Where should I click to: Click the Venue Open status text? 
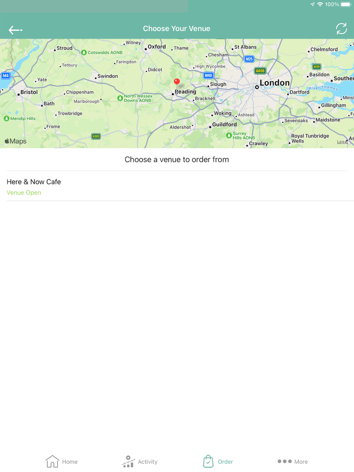point(24,192)
